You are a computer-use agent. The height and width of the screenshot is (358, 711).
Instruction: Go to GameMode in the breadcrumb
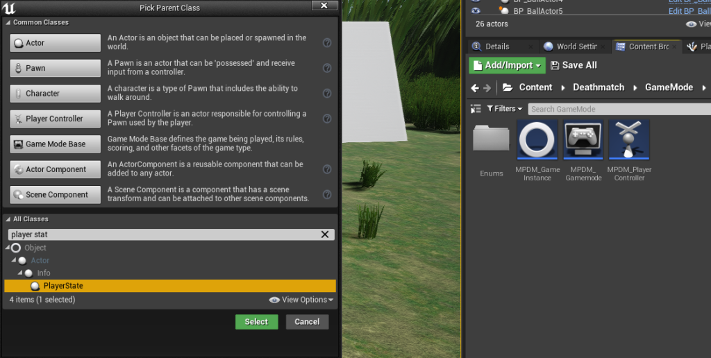(669, 87)
